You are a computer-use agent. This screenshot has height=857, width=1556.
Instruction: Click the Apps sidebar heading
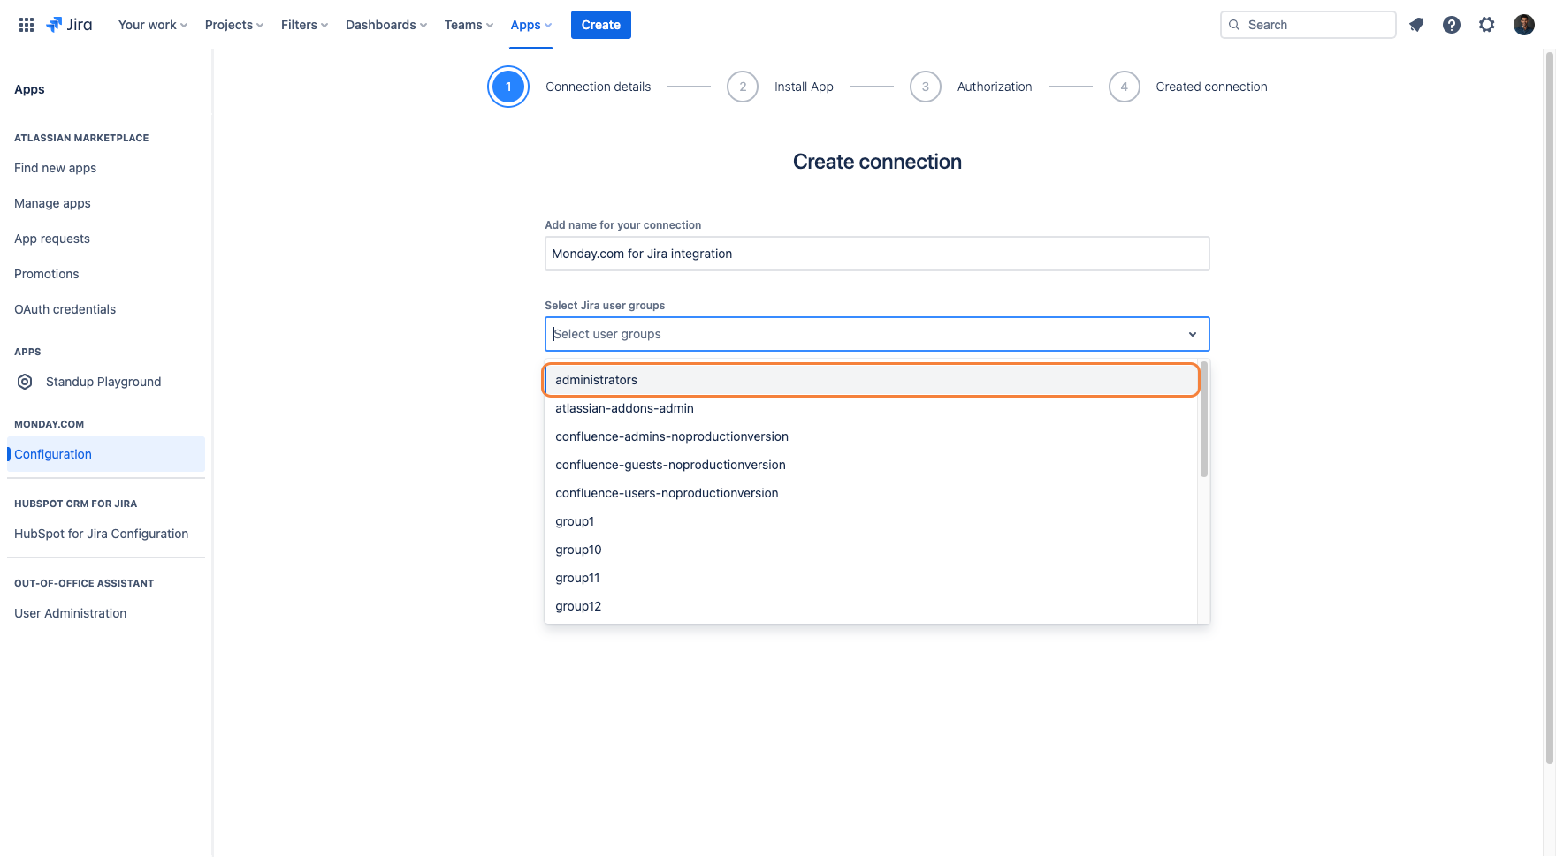pyautogui.click(x=29, y=89)
